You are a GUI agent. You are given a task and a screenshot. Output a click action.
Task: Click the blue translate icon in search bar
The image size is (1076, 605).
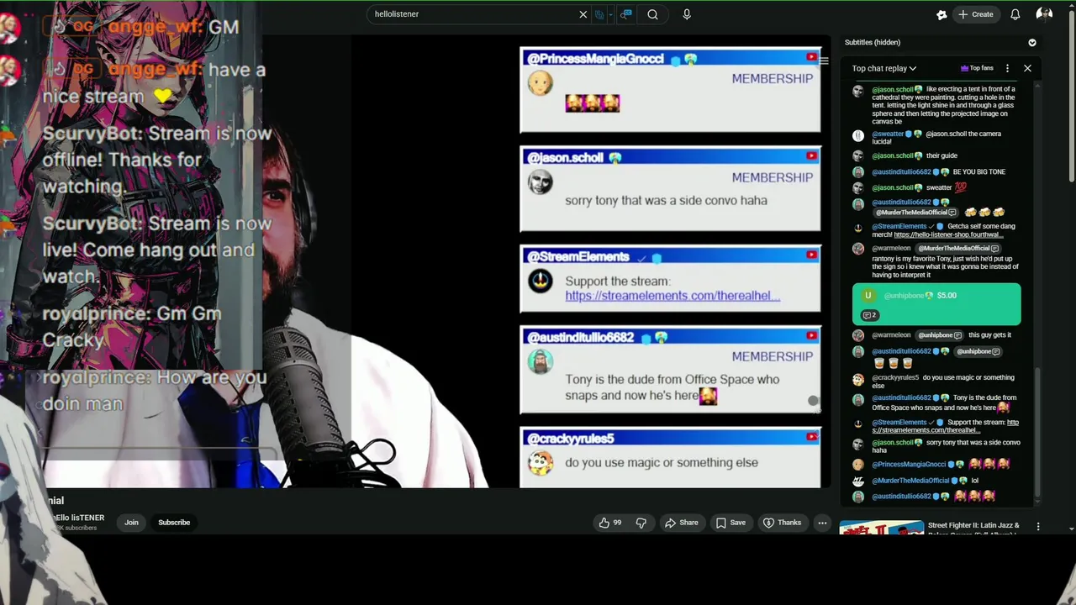click(x=599, y=14)
